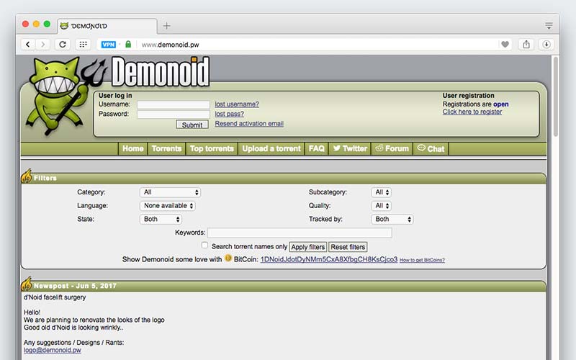Viewport: 576px width, 360px height.
Task: Expand the Tracked by dropdown
Action: (392, 220)
